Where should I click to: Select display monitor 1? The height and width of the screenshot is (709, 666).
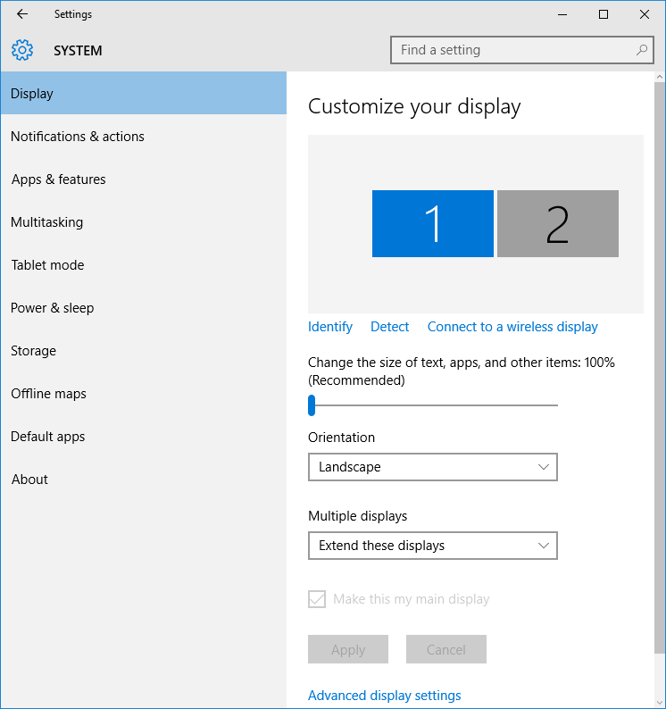[x=432, y=223]
